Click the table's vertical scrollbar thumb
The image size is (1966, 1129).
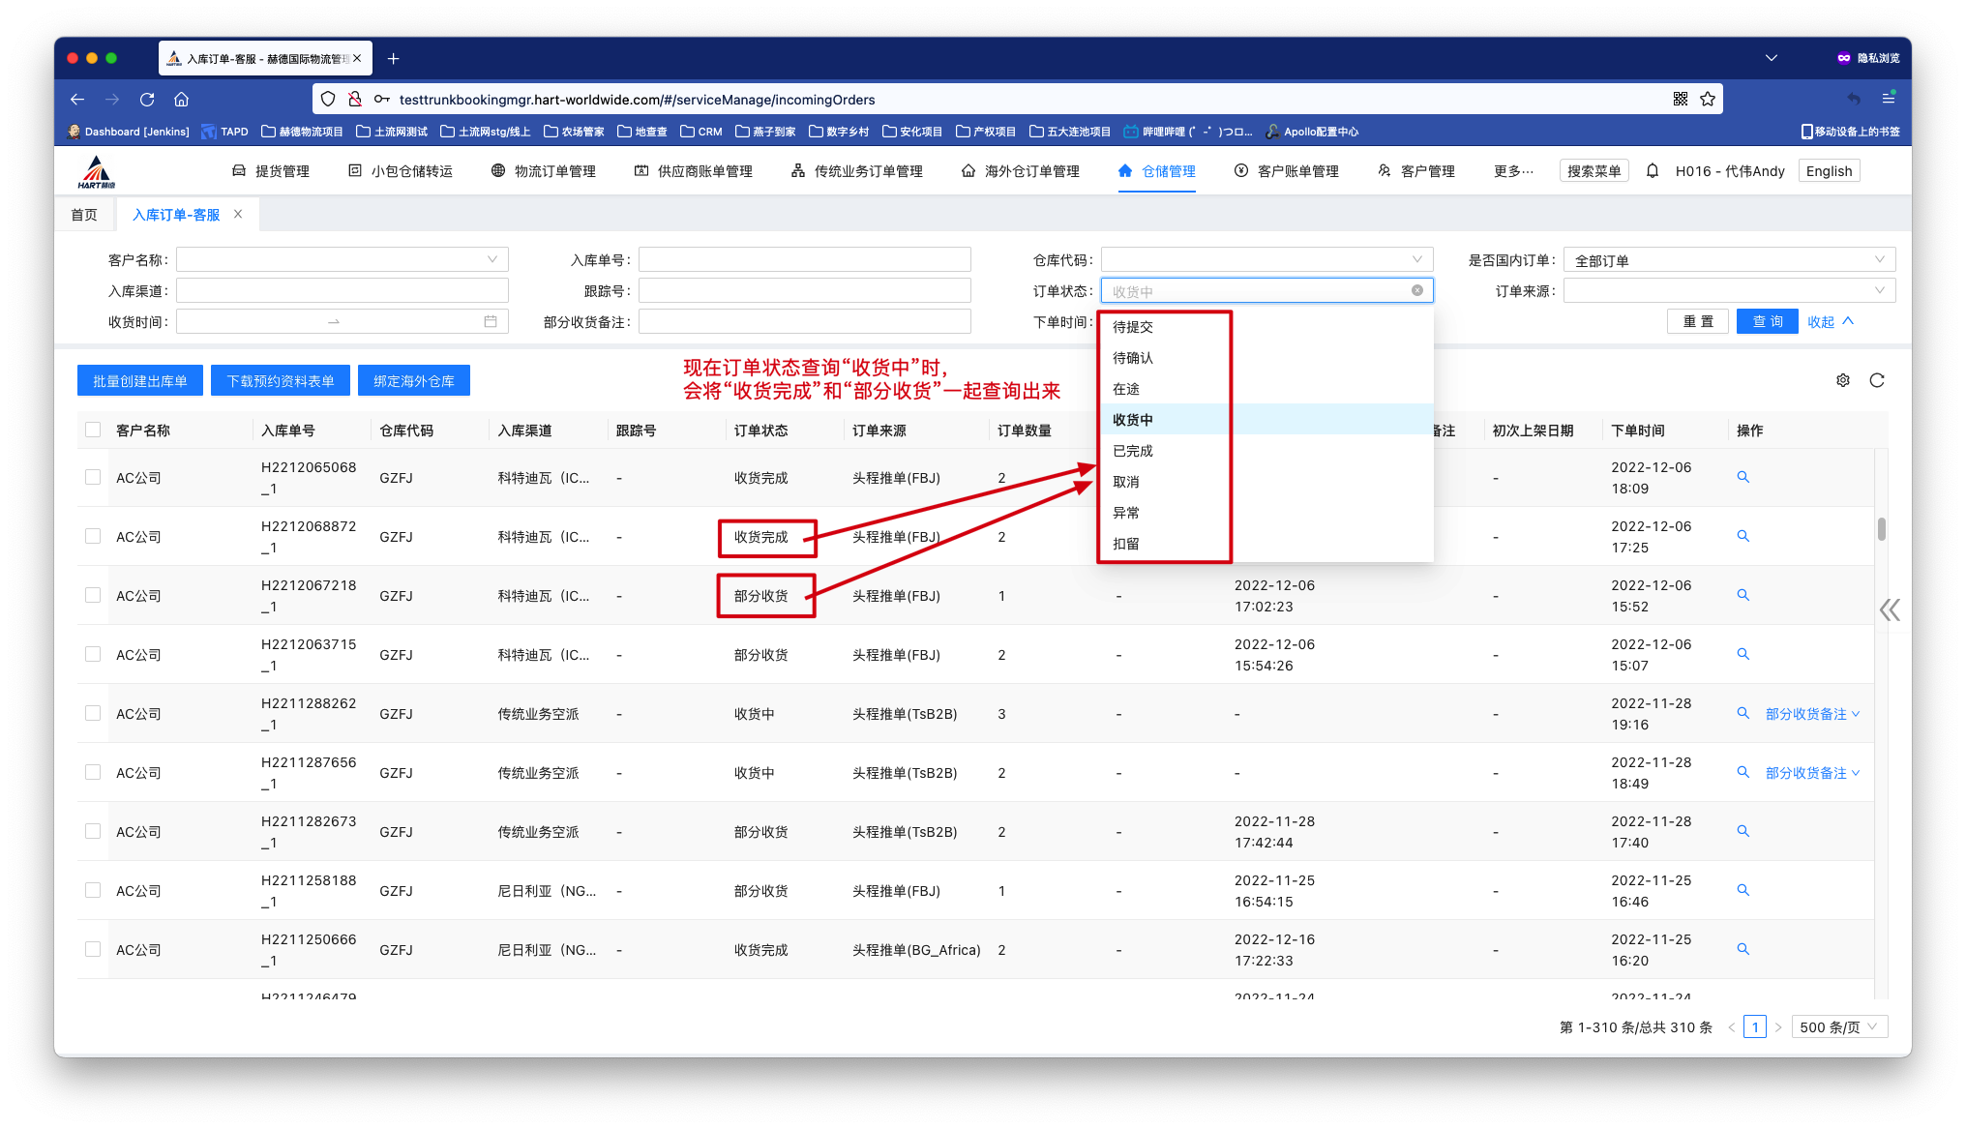[1881, 529]
